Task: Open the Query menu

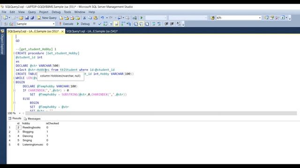Action: point(32,12)
